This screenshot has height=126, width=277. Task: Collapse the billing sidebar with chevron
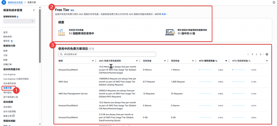pos(34,10)
